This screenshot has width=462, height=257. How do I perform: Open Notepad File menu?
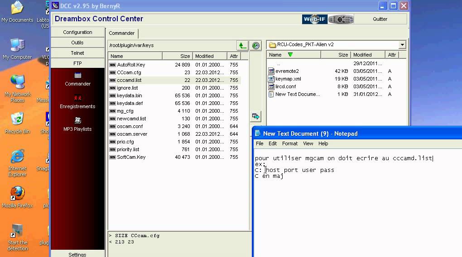click(x=260, y=143)
